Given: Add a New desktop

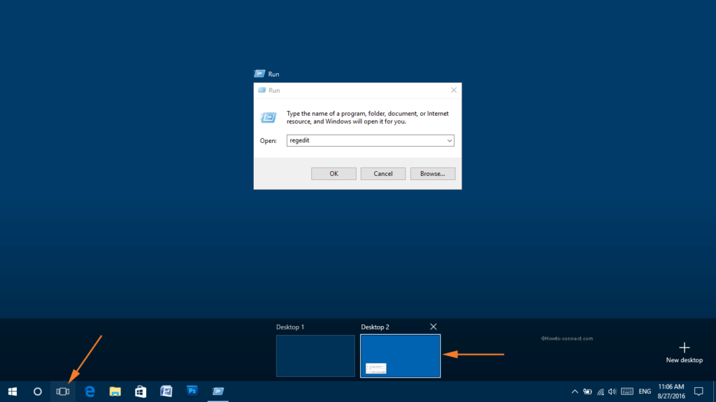Looking at the screenshot, I should pyautogui.click(x=684, y=352).
